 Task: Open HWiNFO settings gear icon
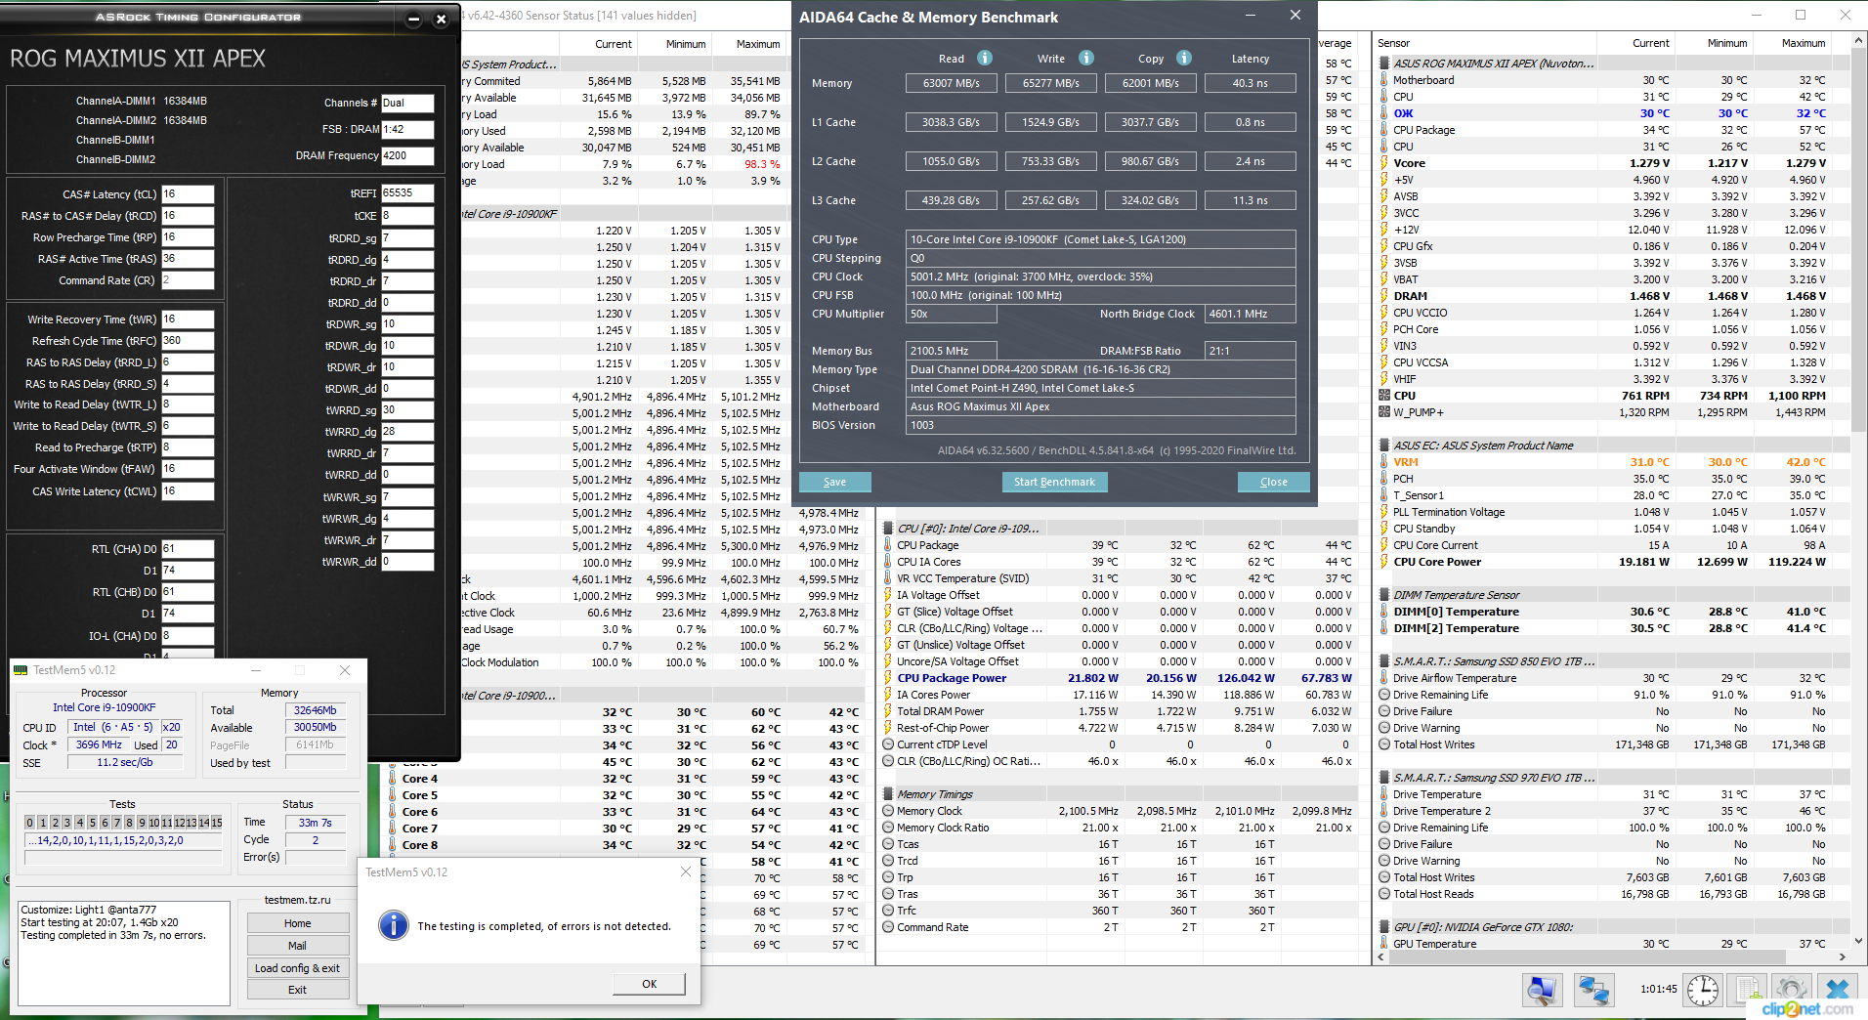click(1791, 990)
